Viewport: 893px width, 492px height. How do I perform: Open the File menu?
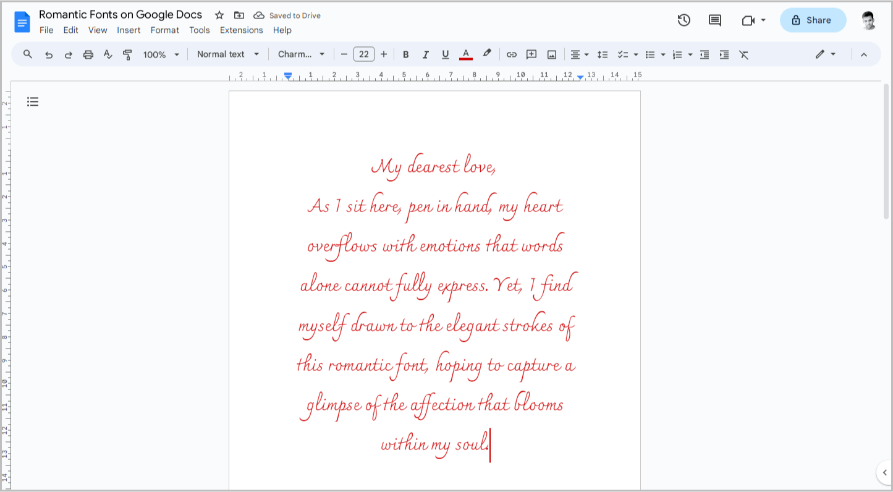pos(46,30)
